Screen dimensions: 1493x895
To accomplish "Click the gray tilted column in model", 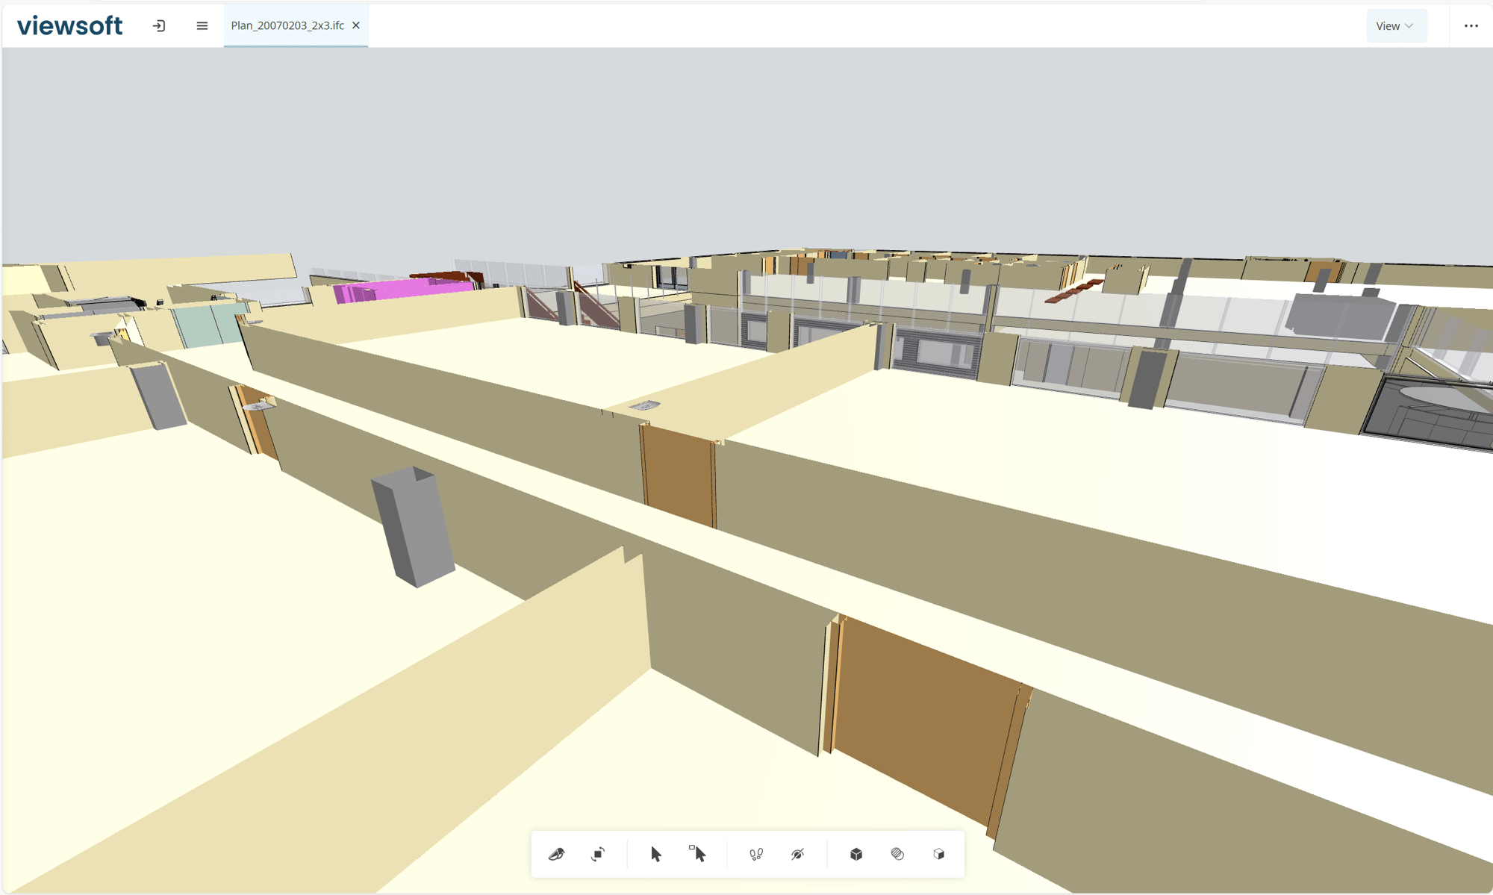I will [x=414, y=526].
